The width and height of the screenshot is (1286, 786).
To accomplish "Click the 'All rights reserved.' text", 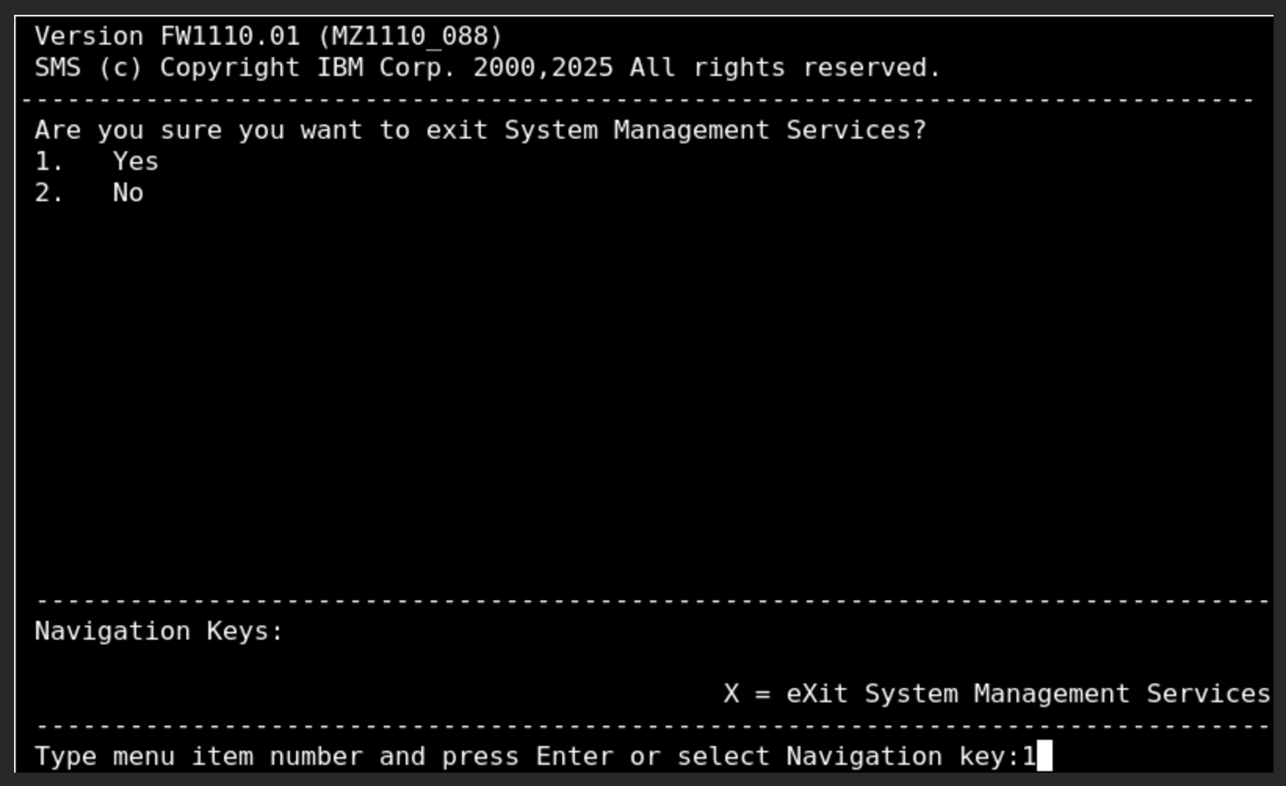I will [785, 67].
